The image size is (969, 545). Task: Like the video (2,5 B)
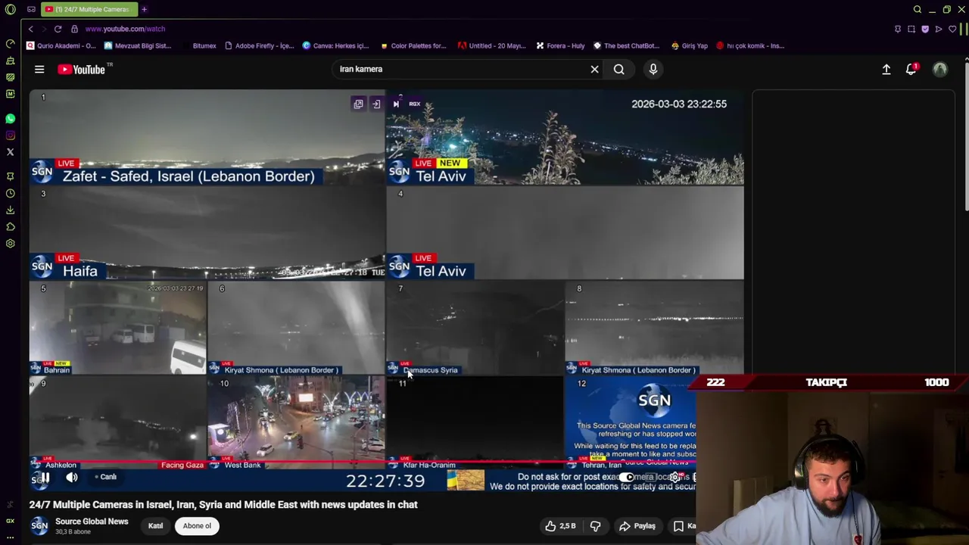click(x=560, y=526)
